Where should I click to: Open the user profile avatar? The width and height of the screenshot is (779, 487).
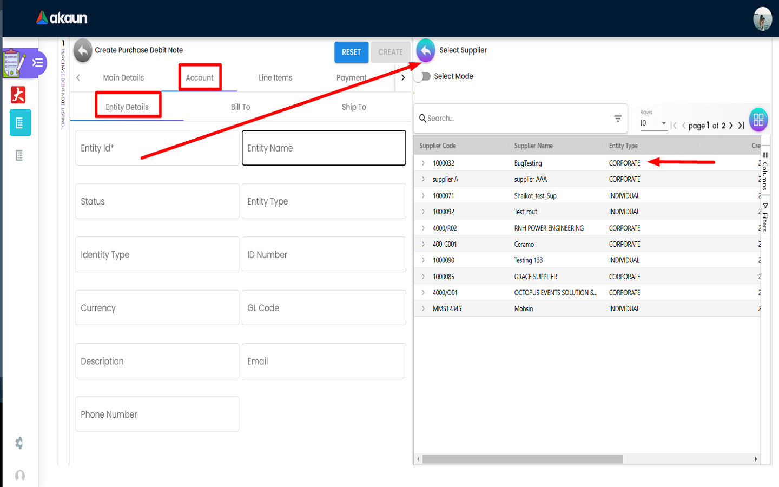pyautogui.click(x=762, y=19)
